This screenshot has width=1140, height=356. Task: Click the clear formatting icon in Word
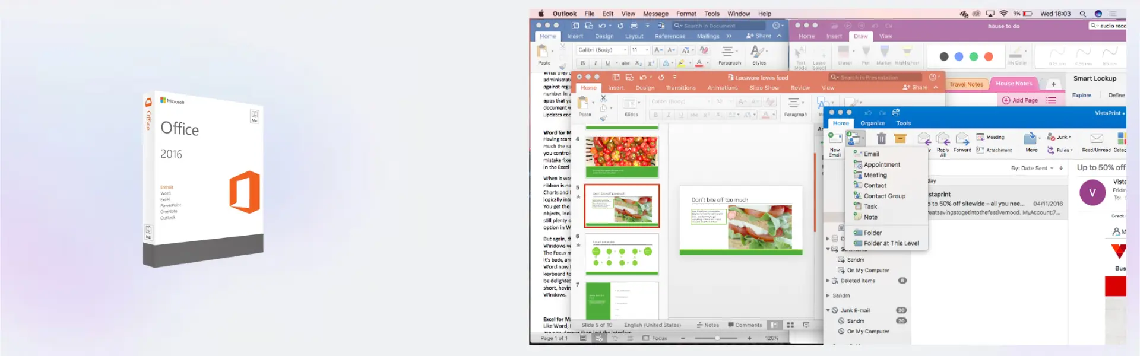704,50
